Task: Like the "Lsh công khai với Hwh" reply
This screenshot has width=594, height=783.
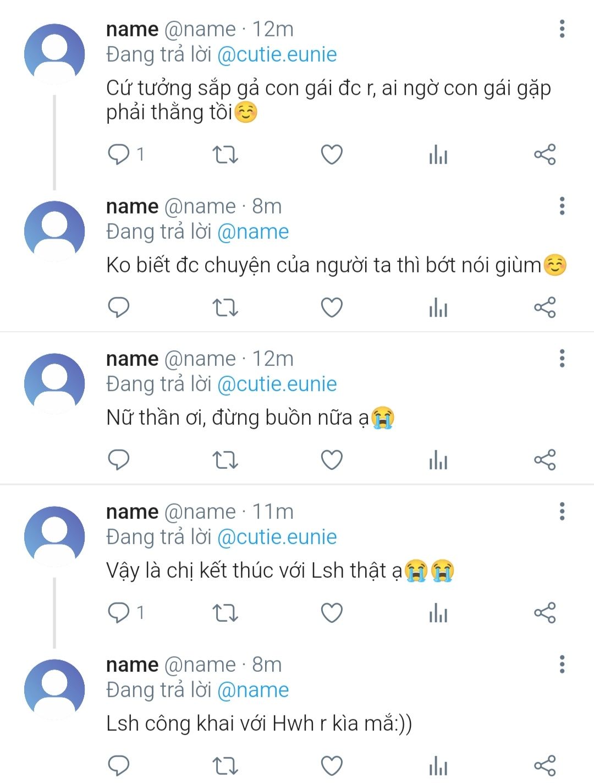Action: click(x=332, y=765)
